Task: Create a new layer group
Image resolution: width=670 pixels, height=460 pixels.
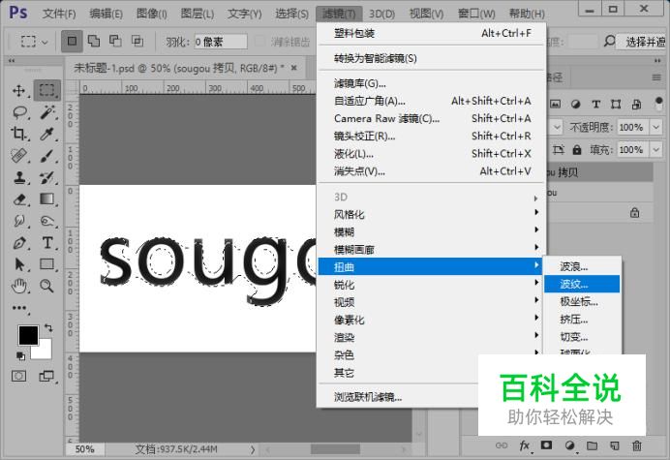Action: point(592,445)
